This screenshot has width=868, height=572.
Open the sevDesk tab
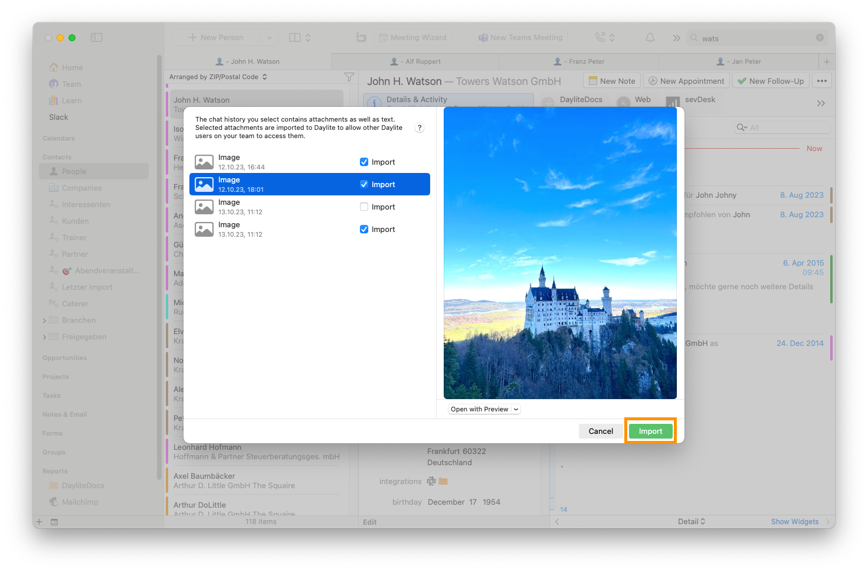click(691, 100)
